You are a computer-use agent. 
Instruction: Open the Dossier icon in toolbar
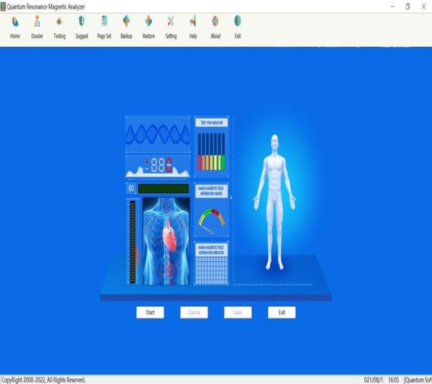click(x=37, y=22)
